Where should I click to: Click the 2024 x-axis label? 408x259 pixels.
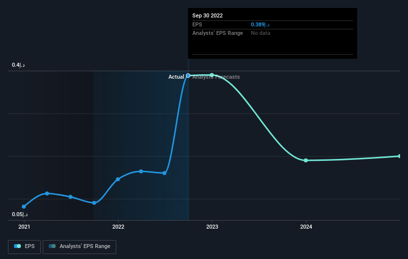[306, 227]
